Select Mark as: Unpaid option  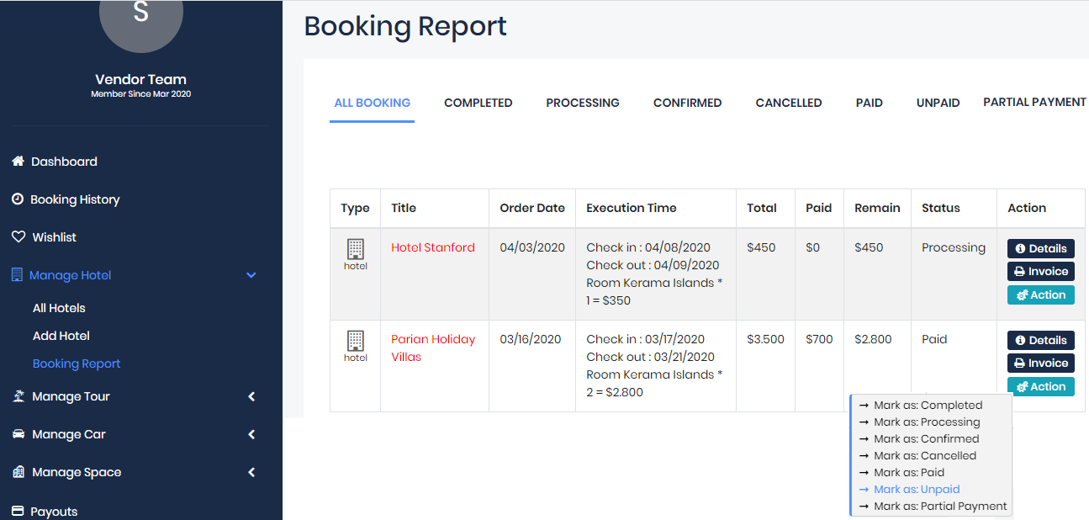pos(917,490)
